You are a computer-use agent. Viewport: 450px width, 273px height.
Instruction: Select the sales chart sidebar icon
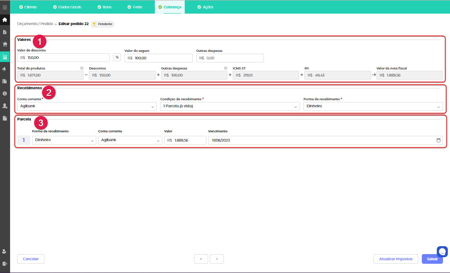[x=5, y=56]
